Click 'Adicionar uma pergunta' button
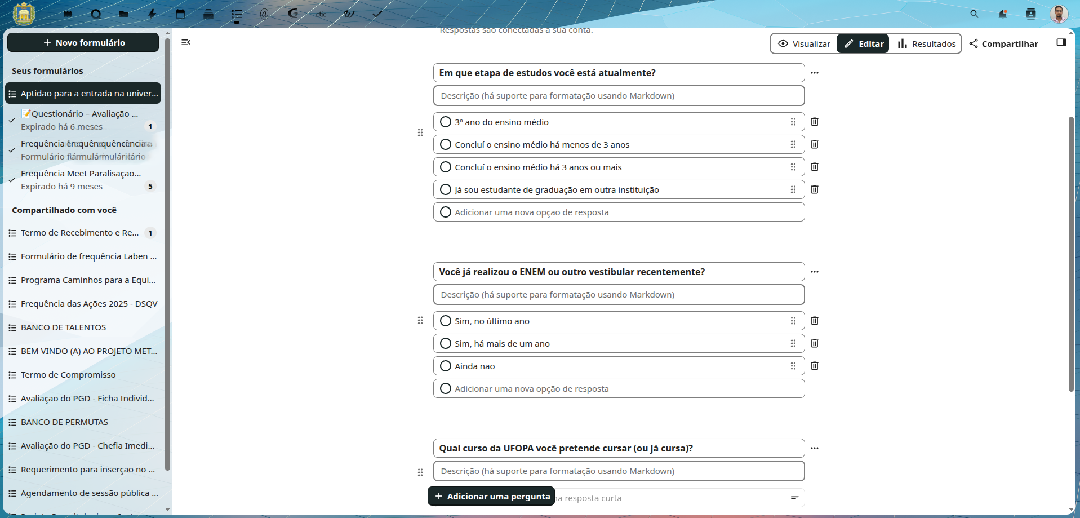Screen dimensions: 1080x518 pyautogui.click(x=491, y=496)
